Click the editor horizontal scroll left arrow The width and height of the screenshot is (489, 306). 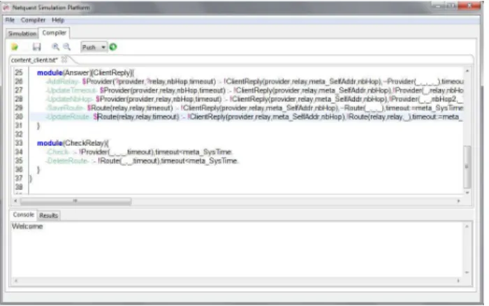[x=15, y=201]
